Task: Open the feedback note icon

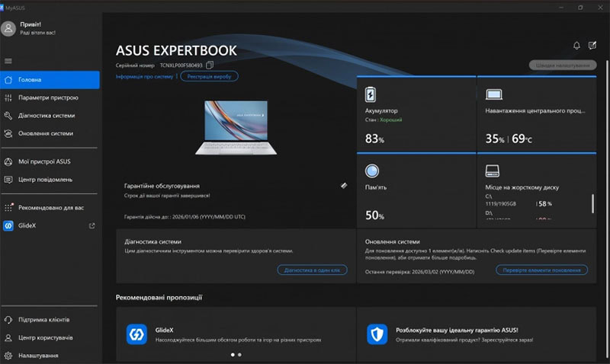Action: (592, 46)
